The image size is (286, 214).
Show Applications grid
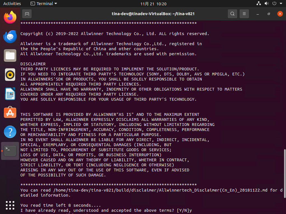(10, 204)
